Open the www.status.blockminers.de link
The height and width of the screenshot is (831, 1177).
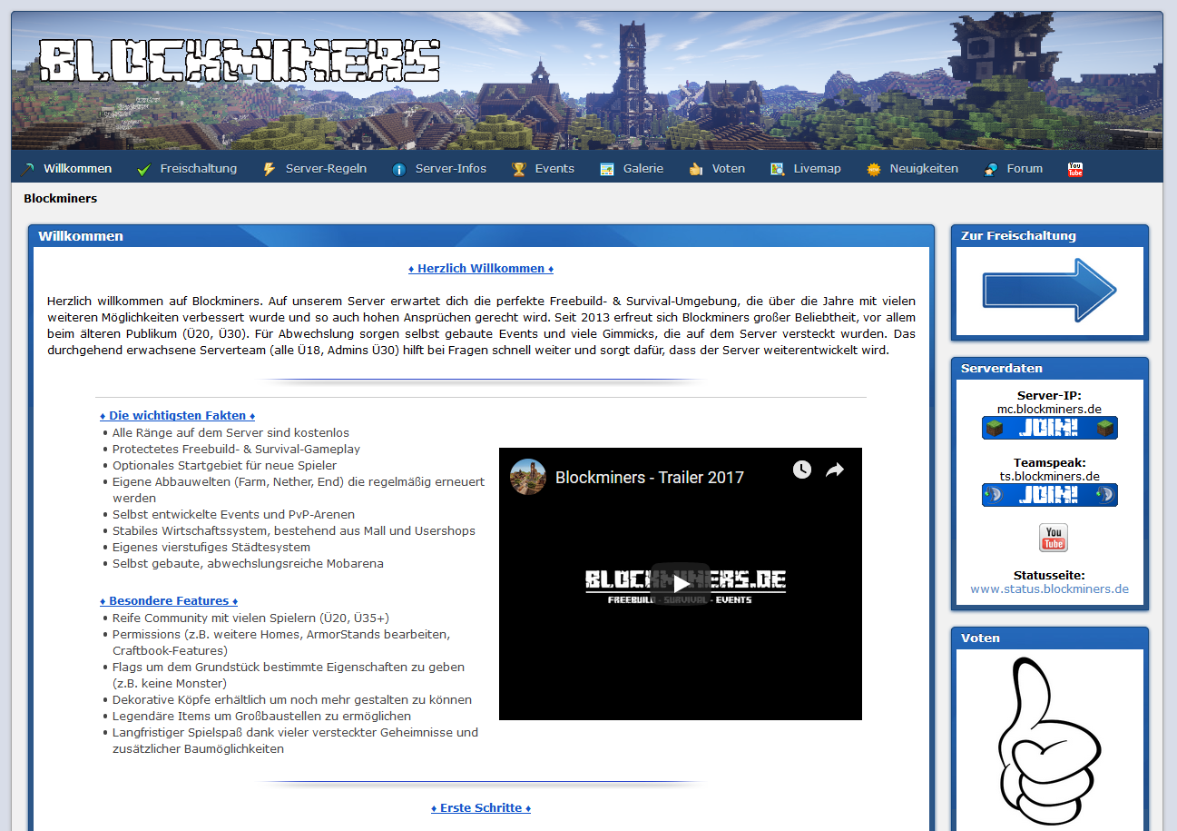pyautogui.click(x=1050, y=589)
